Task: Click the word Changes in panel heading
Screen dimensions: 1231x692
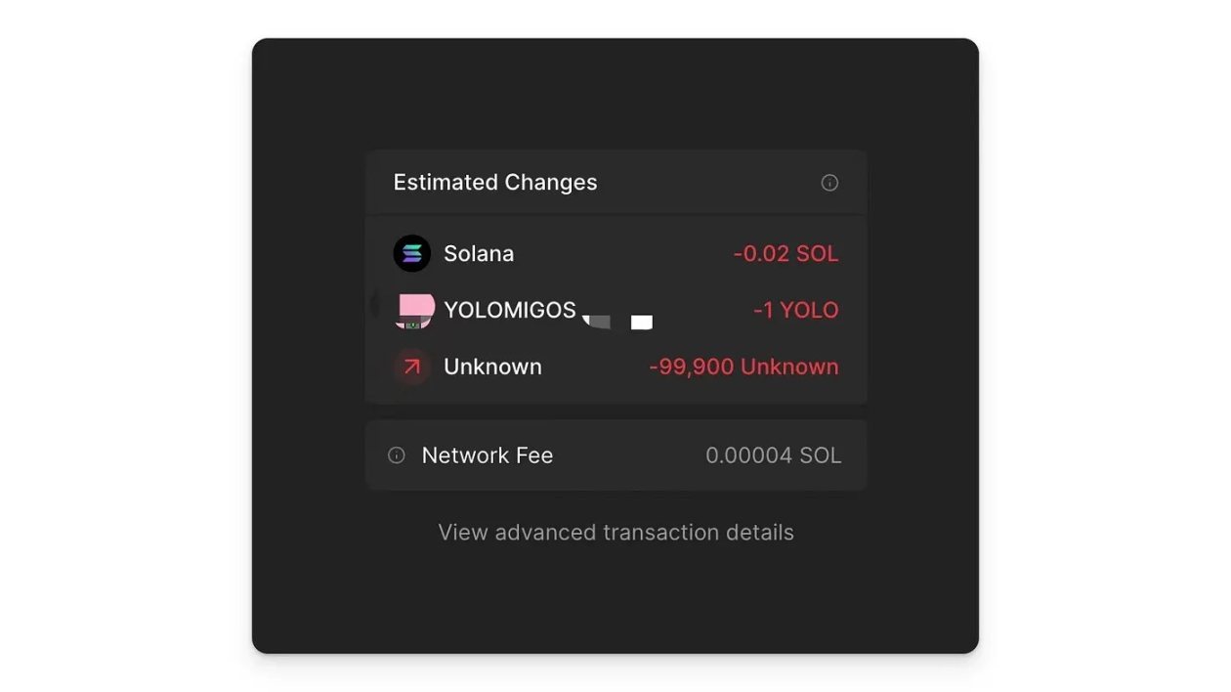Action: coord(551,183)
